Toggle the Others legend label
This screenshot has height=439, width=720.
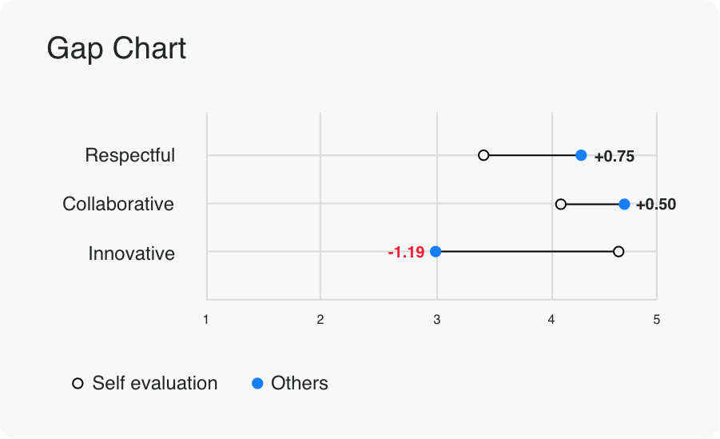click(x=300, y=384)
